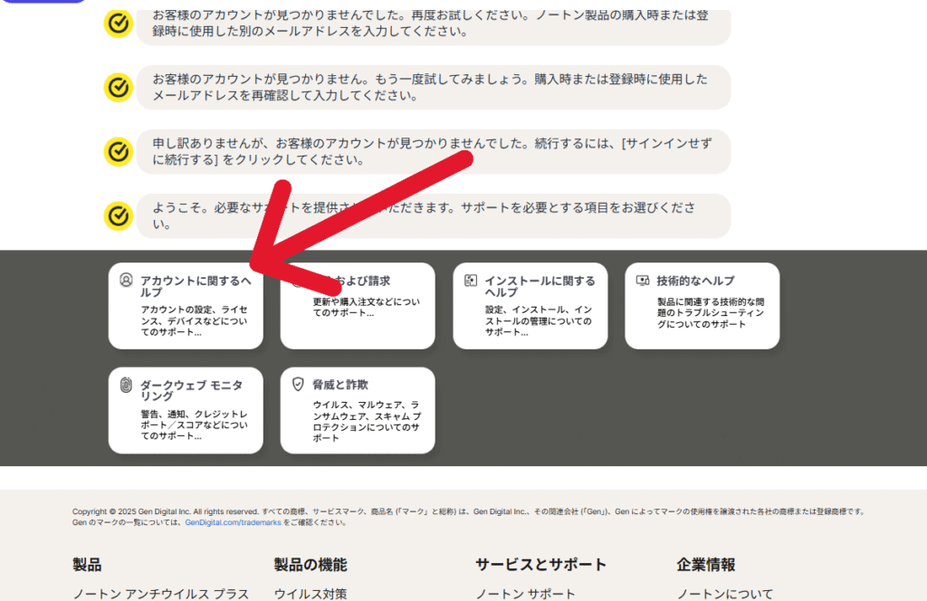
Task: Go to the ウイルス対策 footer link
Action: point(311,594)
